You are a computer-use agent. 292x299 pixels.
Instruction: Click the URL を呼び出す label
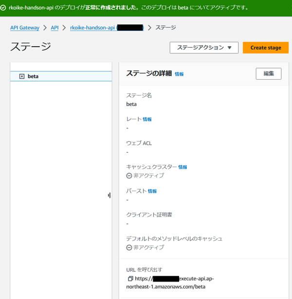[144, 270]
